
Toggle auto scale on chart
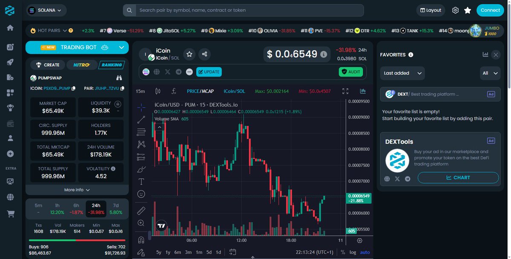click(365, 252)
